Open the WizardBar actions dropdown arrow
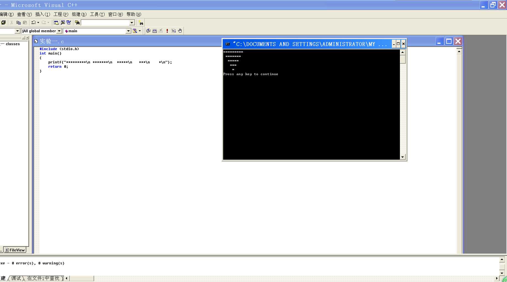 click(140, 31)
